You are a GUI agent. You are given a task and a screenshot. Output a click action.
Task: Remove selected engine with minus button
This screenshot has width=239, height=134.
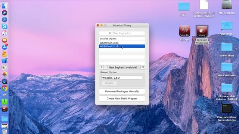tap(105, 67)
